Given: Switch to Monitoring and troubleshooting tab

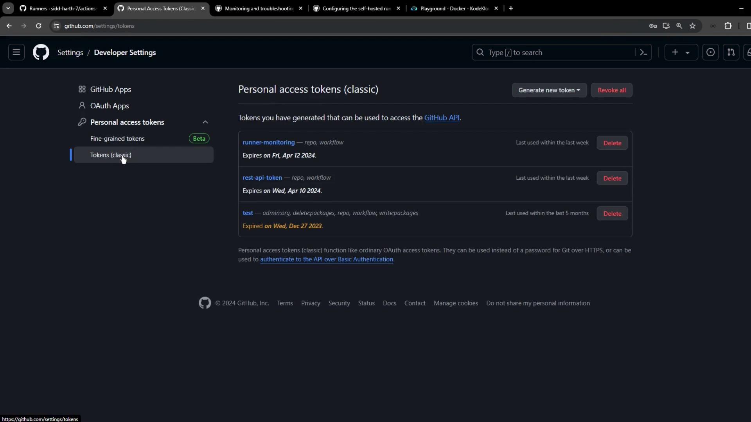Looking at the screenshot, I should 258,8.
